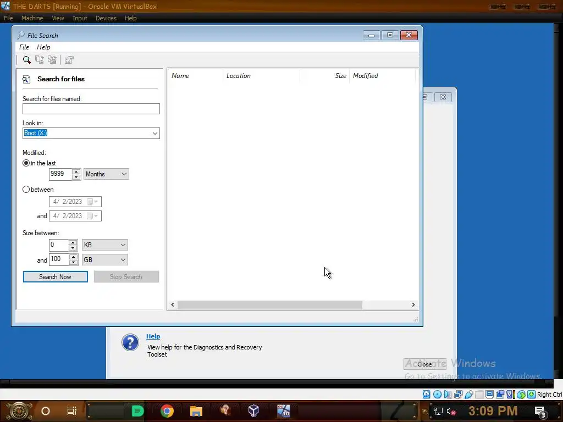The width and height of the screenshot is (563, 422).
Task: Click VirtualBox display status icon
Action: pyautogui.click(x=489, y=395)
